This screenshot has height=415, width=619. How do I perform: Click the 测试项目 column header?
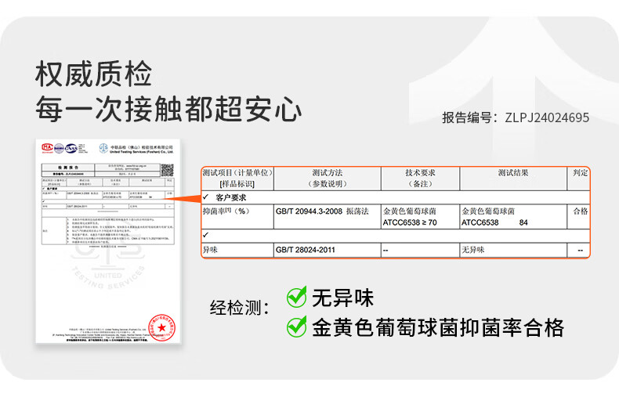click(237, 178)
